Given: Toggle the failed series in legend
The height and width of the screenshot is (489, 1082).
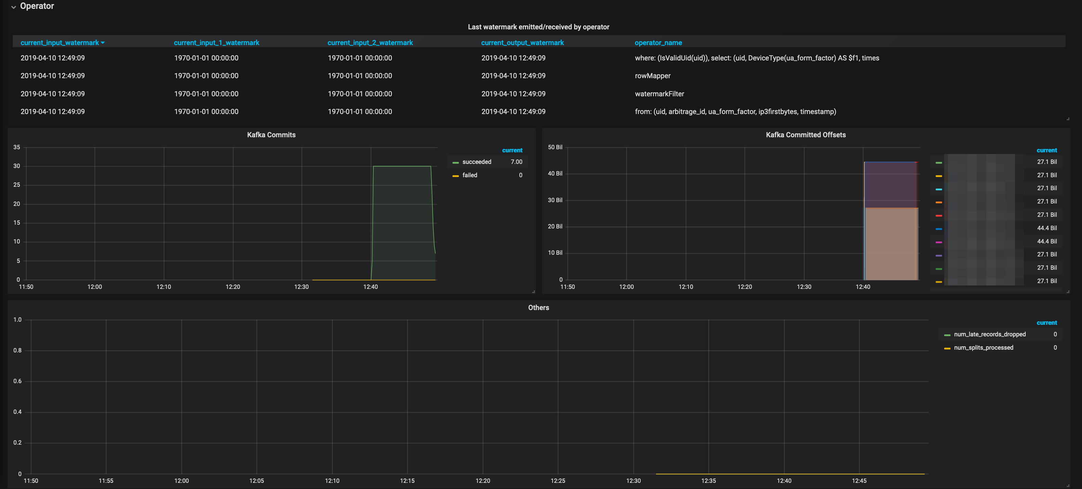Looking at the screenshot, I should click(x=469, y=175).
